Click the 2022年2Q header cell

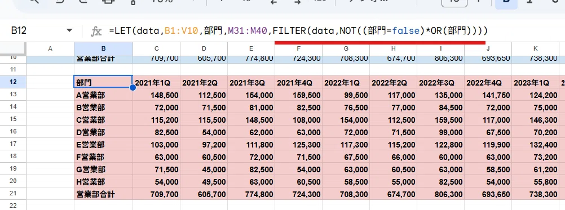pos(394,82)
